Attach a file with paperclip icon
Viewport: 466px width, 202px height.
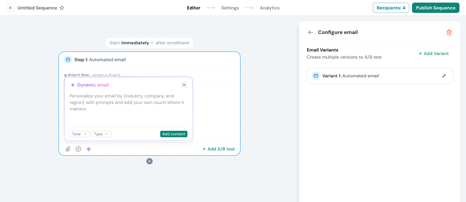click(x=68, y=149)
